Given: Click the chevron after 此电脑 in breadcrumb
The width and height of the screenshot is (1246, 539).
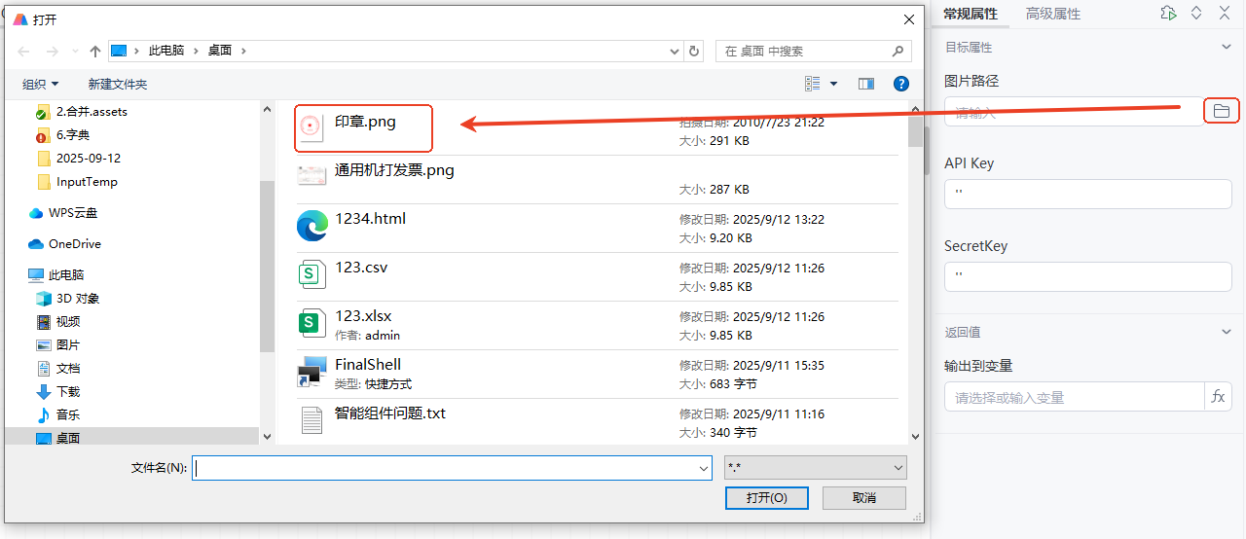Looking at the screenshot, I should click(x=196, y=51).
